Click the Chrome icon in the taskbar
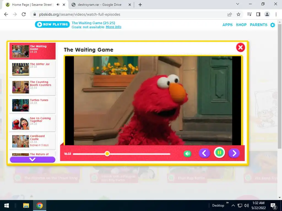The width and height of the screenshot is (282, 211). coord(40,206)
